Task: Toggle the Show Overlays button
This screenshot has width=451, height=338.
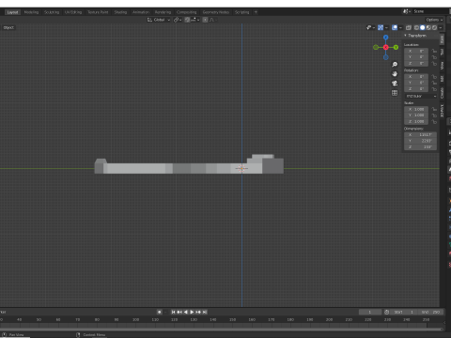Action: (395, 27)
